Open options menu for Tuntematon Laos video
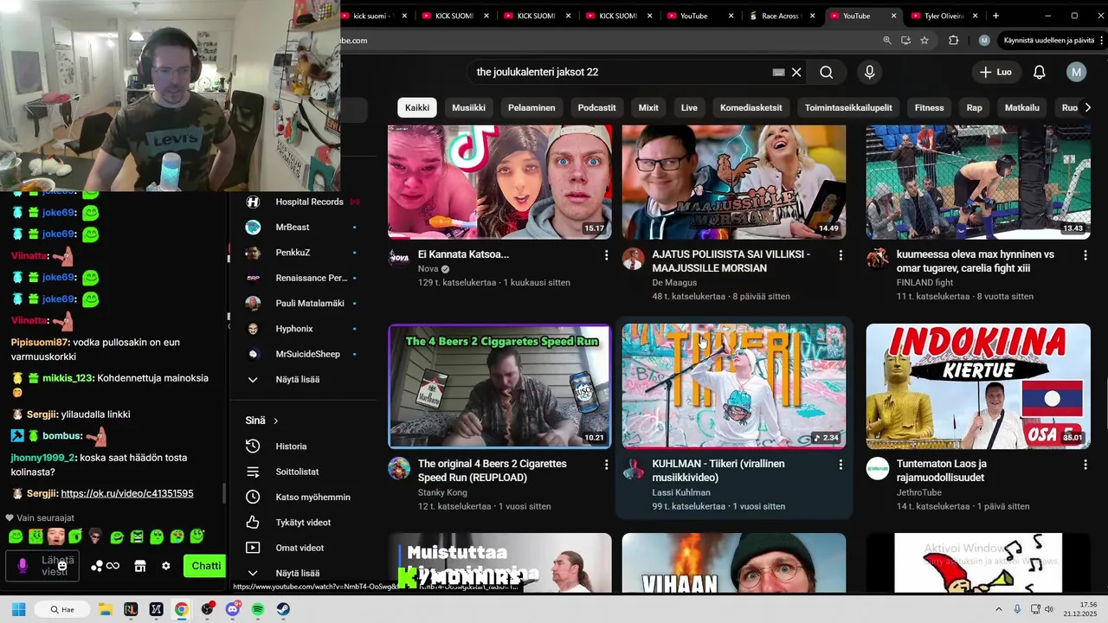 [1085, 465]
